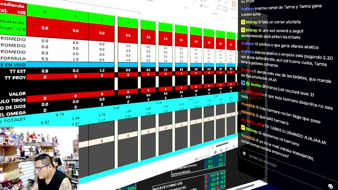338x190 pixels.
Task: Open Grafitos username on '10 solcitos' message
Action: click(247, 43)
